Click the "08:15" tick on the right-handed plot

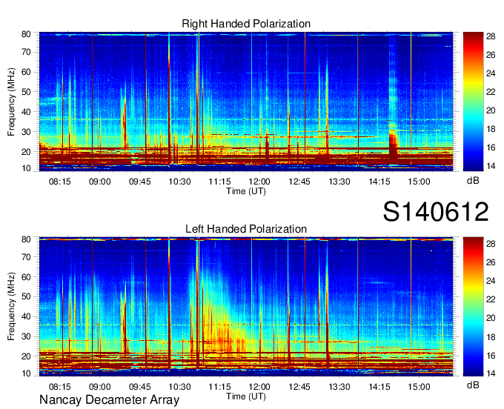tap(60, 182)
